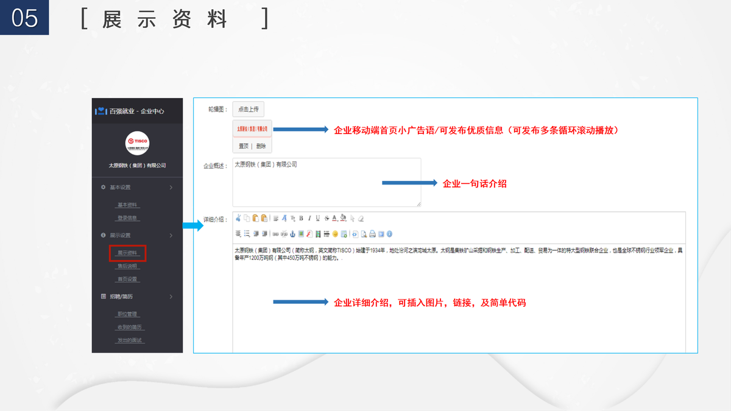Image resolution: width=731 pixels, height=411 pixels.
Task: Select 展示资料 in the sidebar
Action: pyautogui.click(x=127, y=253)
